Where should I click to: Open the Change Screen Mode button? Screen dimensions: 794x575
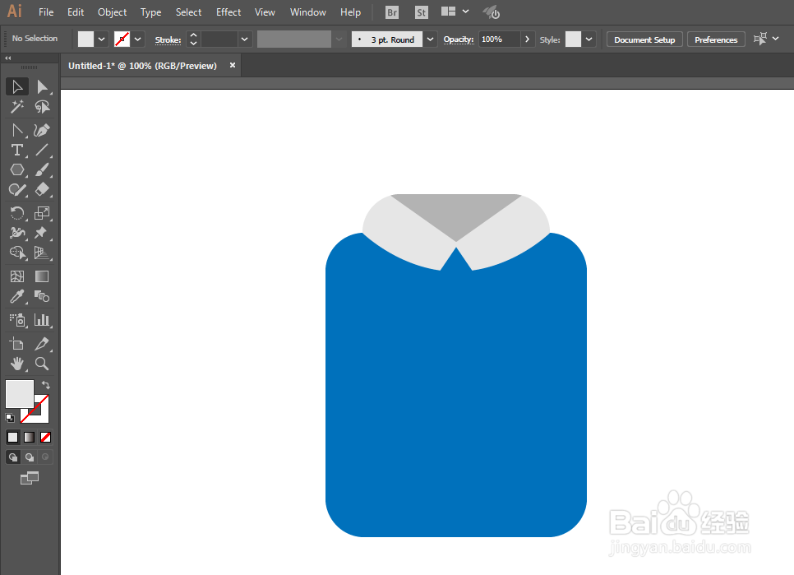click(30, 478)
